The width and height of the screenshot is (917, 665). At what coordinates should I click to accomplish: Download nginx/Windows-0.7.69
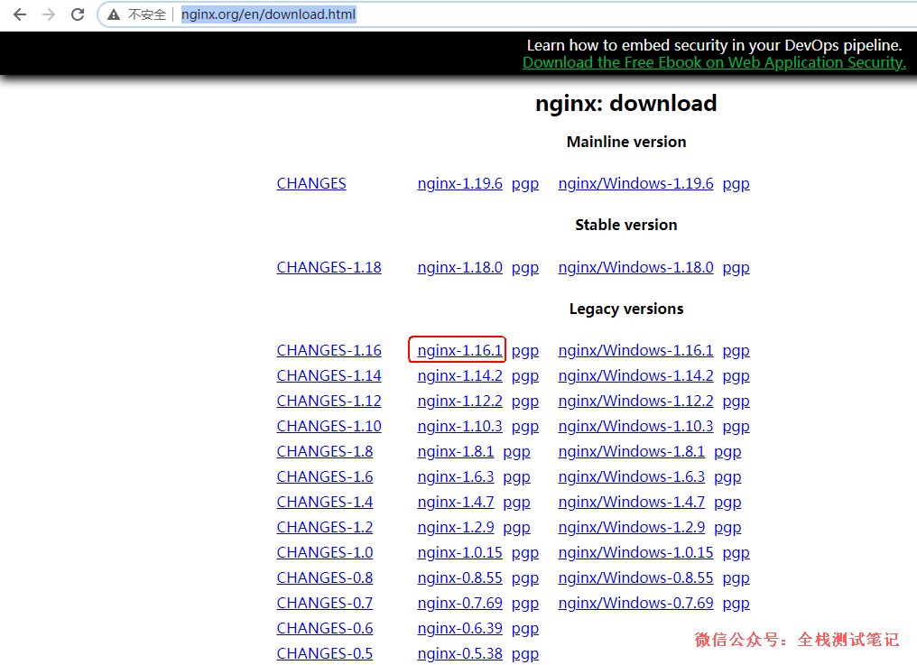click(635, 603)
